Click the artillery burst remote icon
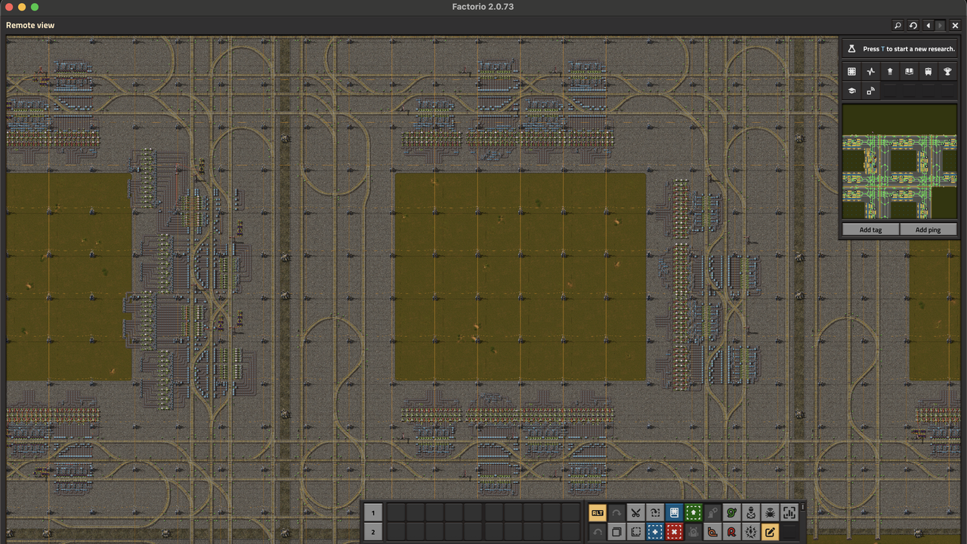The image size is (967, 544). (751, 532)
